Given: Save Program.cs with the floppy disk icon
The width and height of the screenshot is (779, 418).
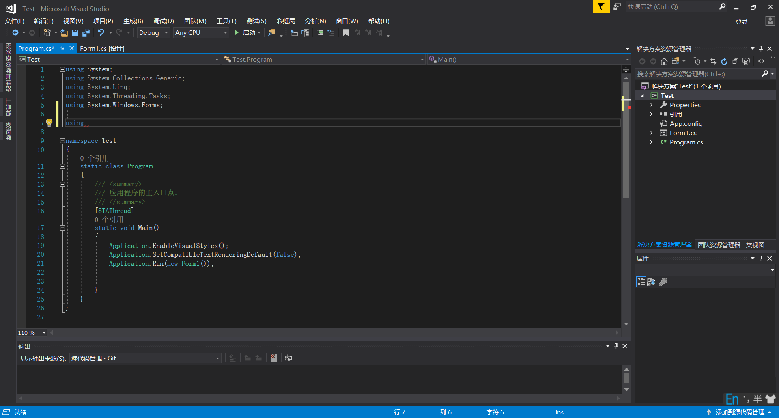Looking at the screenshot, I should tap(75, 32).
